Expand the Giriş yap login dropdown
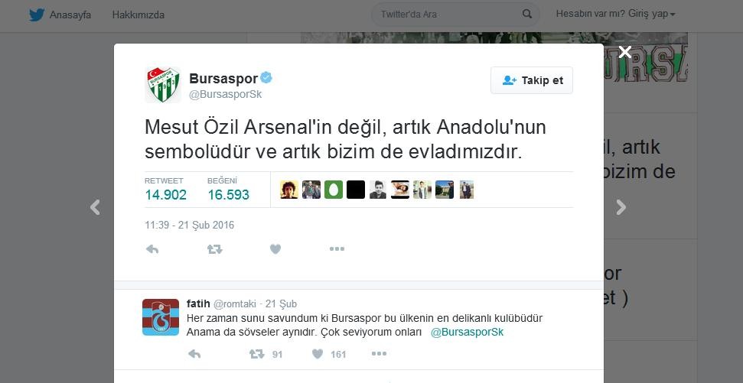The height and width of the screenshot is (383, 743). coord(615,15)
